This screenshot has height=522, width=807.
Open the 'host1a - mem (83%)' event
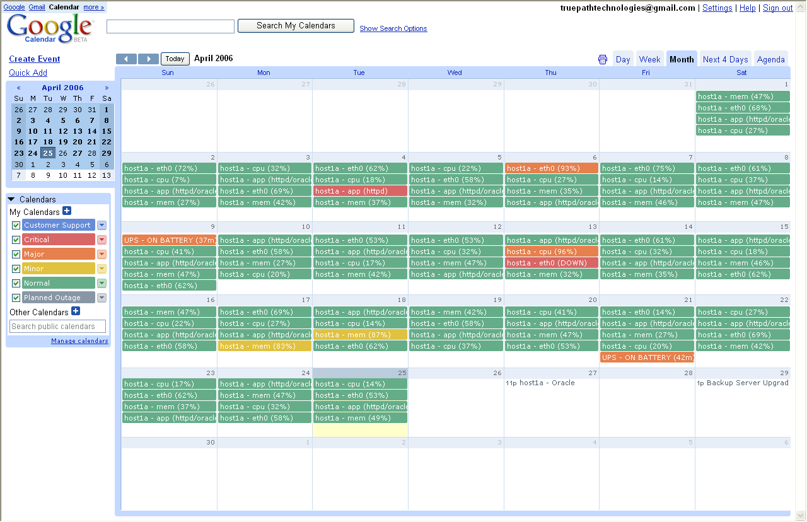pyautogui.click(x=265, y=346)
